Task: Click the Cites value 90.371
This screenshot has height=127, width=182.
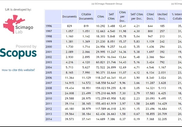Action: point(100,73)
